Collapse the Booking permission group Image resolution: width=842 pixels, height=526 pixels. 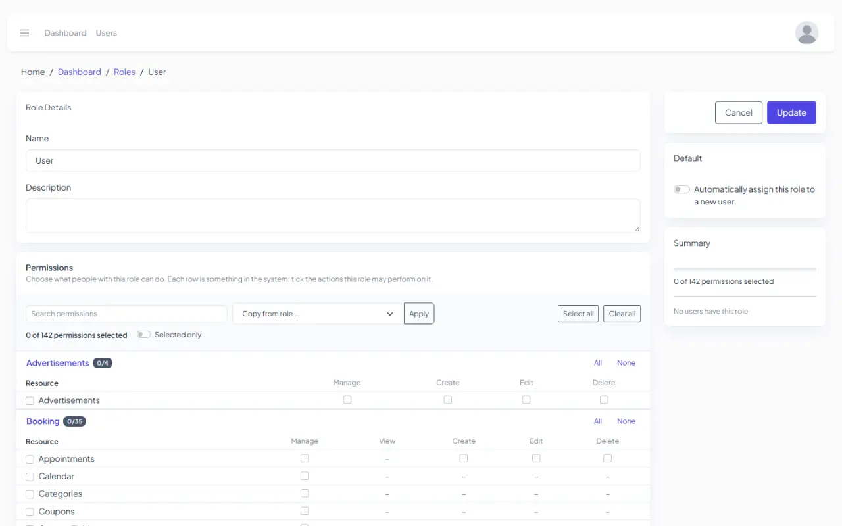43,421
